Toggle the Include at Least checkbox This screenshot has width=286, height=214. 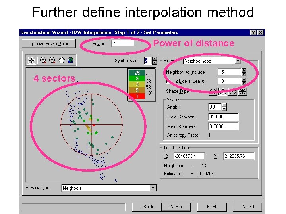169,81
